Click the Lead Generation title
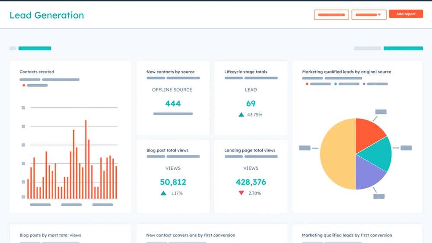432x243 pixels. tap(47, 15)
